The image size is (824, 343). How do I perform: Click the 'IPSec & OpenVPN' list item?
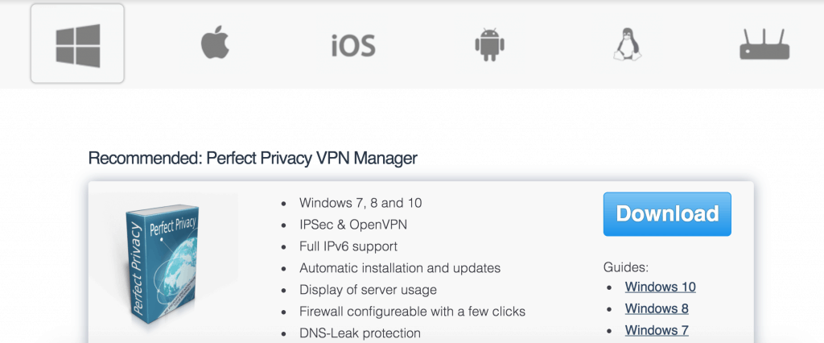pos(353,225)
